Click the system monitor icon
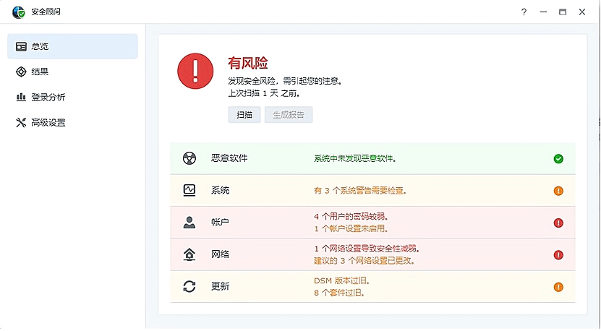Image resolution: width=601 pixels, height=331 pixels. [189, 190]
